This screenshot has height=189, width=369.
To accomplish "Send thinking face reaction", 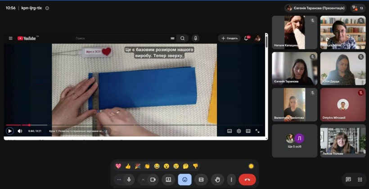I will (x=186, y=166).
